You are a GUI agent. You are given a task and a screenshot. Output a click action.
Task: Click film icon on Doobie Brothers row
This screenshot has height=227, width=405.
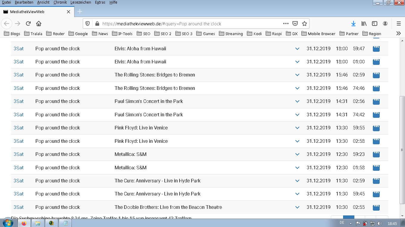pyautogui.click(x=376, y=207)
